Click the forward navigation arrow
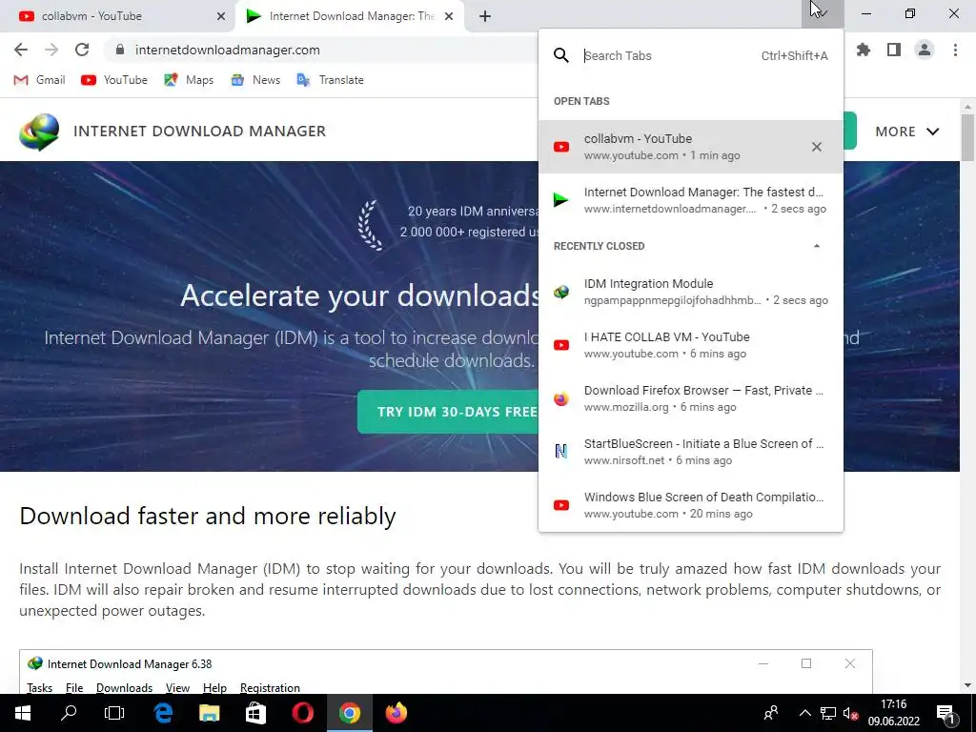976x732 pixels. (x=51, y=50)
